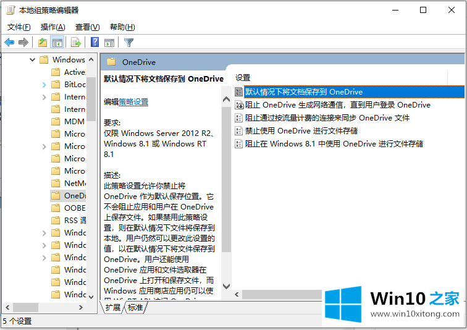The image size is (467, 330).
Task: Select the Active folder in tree
Action: [69, 72]
